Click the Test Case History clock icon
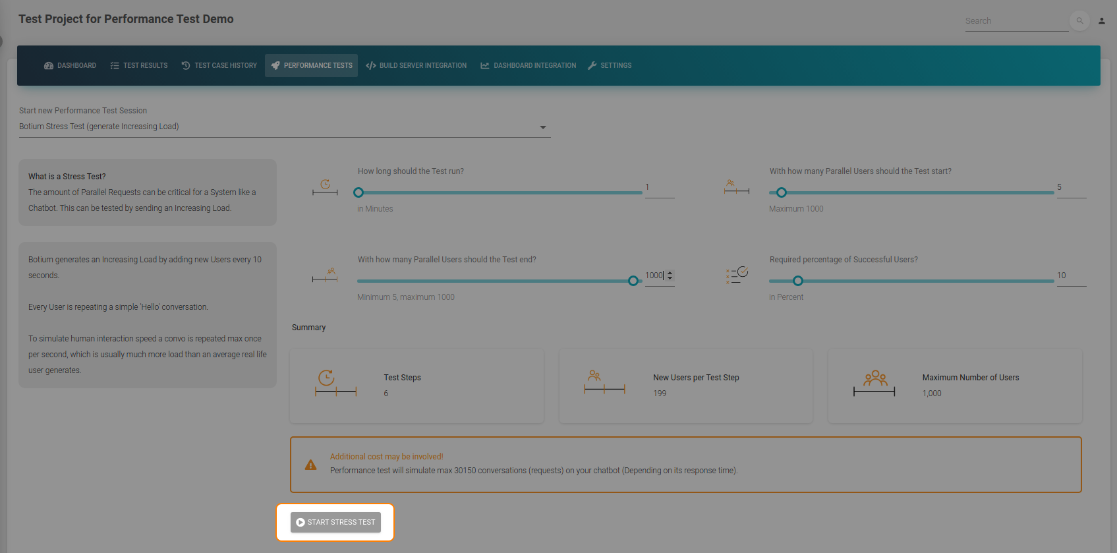Image resolution: width=1117 pixels, height=553 pixels. pyautogui.click(x=186, y=66)
